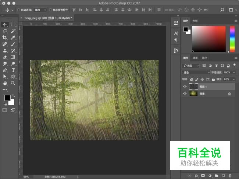Image resolution: width=239 pixels, height=179 pixels.
Task: Select the 图层 1 layer thumbnail
Action: coord(193,87)
